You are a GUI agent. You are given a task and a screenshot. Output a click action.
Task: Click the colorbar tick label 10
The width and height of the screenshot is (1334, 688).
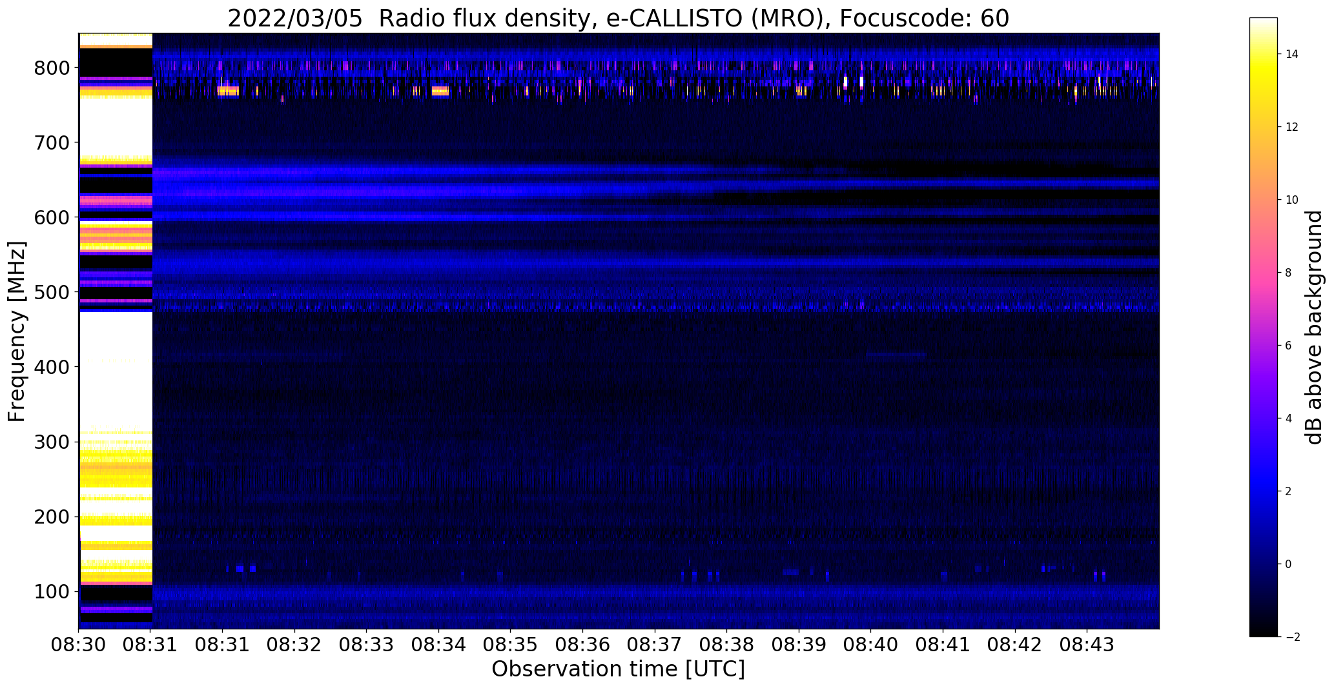(x=1292, y=200)
